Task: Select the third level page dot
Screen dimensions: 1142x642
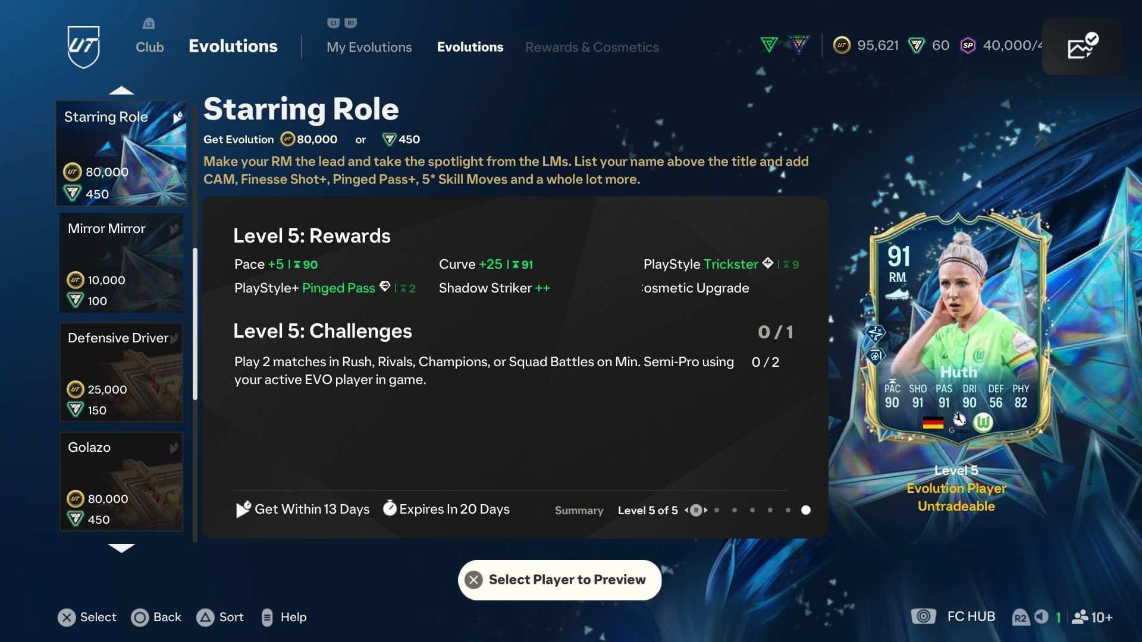Action: click(x=752, y=510)
